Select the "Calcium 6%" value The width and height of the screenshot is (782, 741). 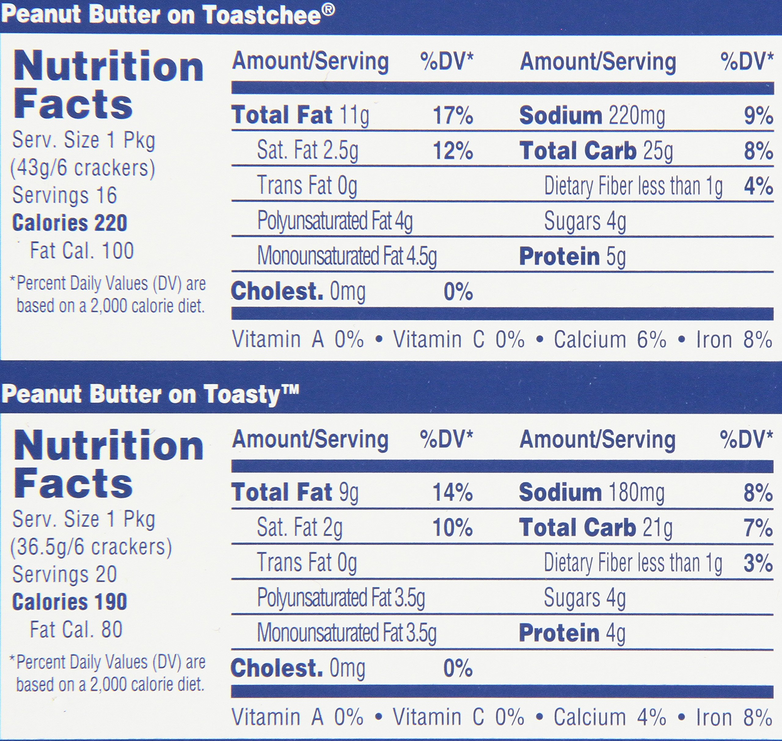pyautogui.click(x=610, y=340)
